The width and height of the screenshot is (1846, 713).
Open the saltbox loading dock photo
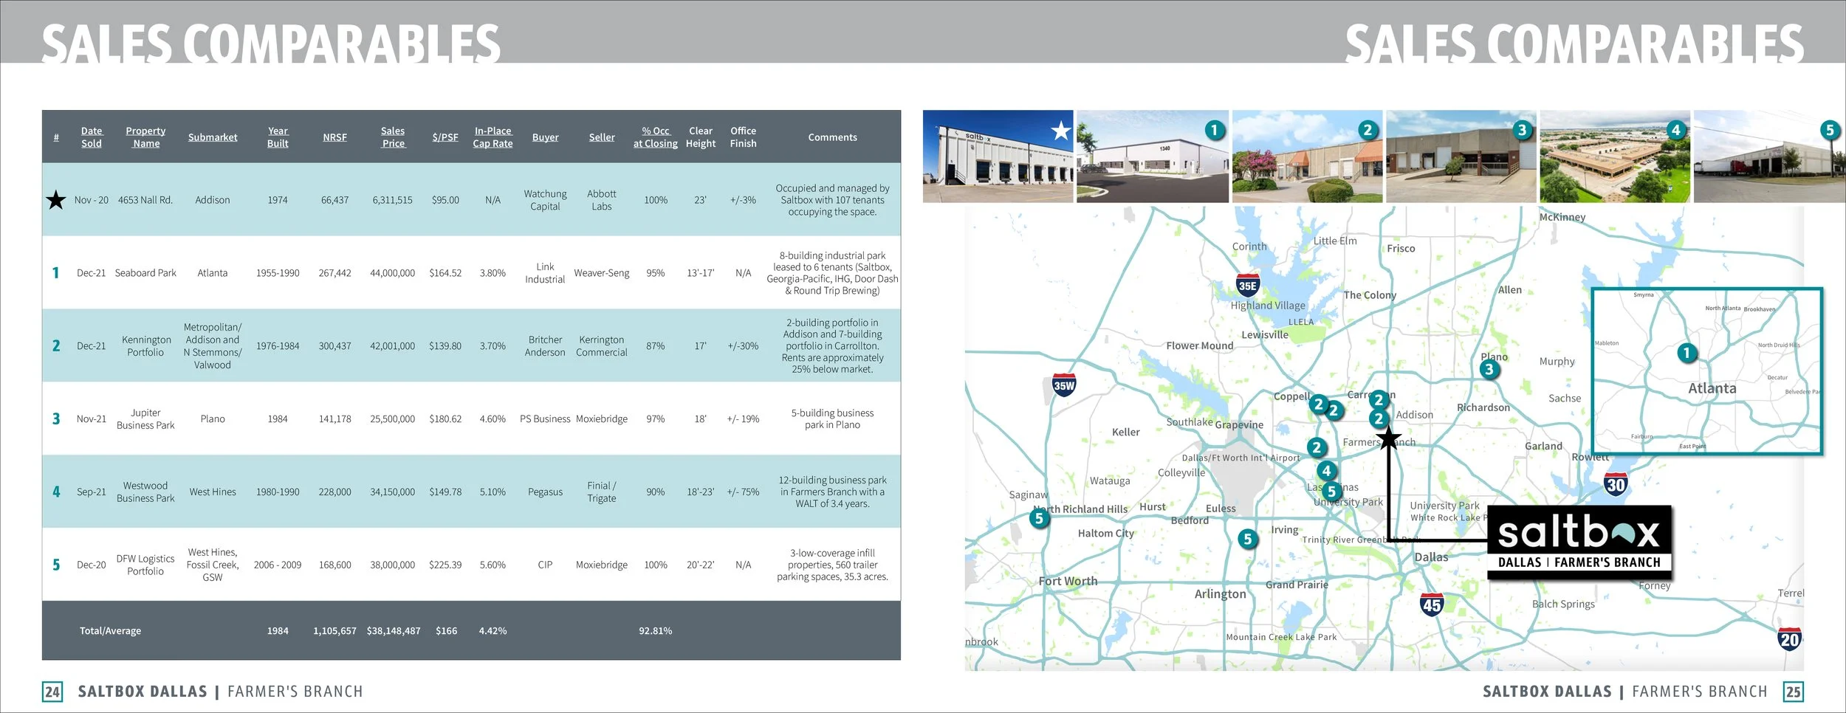(998, 156)
